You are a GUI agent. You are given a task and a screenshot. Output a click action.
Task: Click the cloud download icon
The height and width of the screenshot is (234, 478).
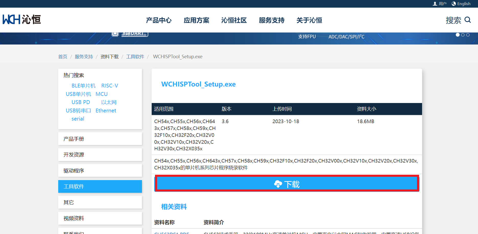[x=278, y=184]
